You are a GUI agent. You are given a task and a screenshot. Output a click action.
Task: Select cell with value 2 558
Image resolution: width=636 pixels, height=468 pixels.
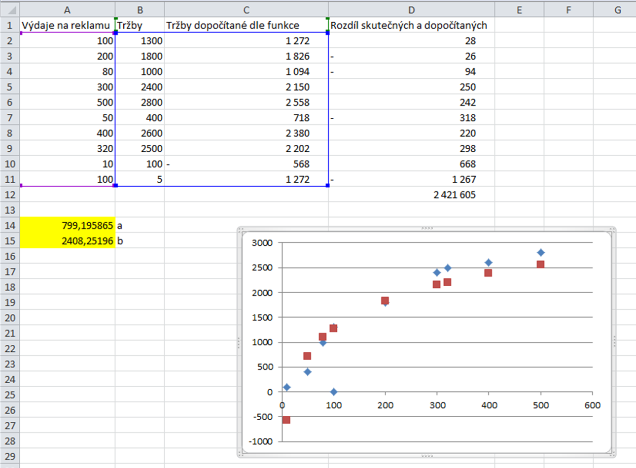point(247,102)
